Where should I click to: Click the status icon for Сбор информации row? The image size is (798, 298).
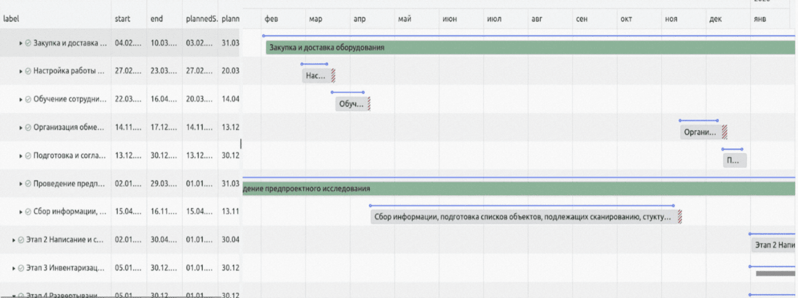(28, 212)
